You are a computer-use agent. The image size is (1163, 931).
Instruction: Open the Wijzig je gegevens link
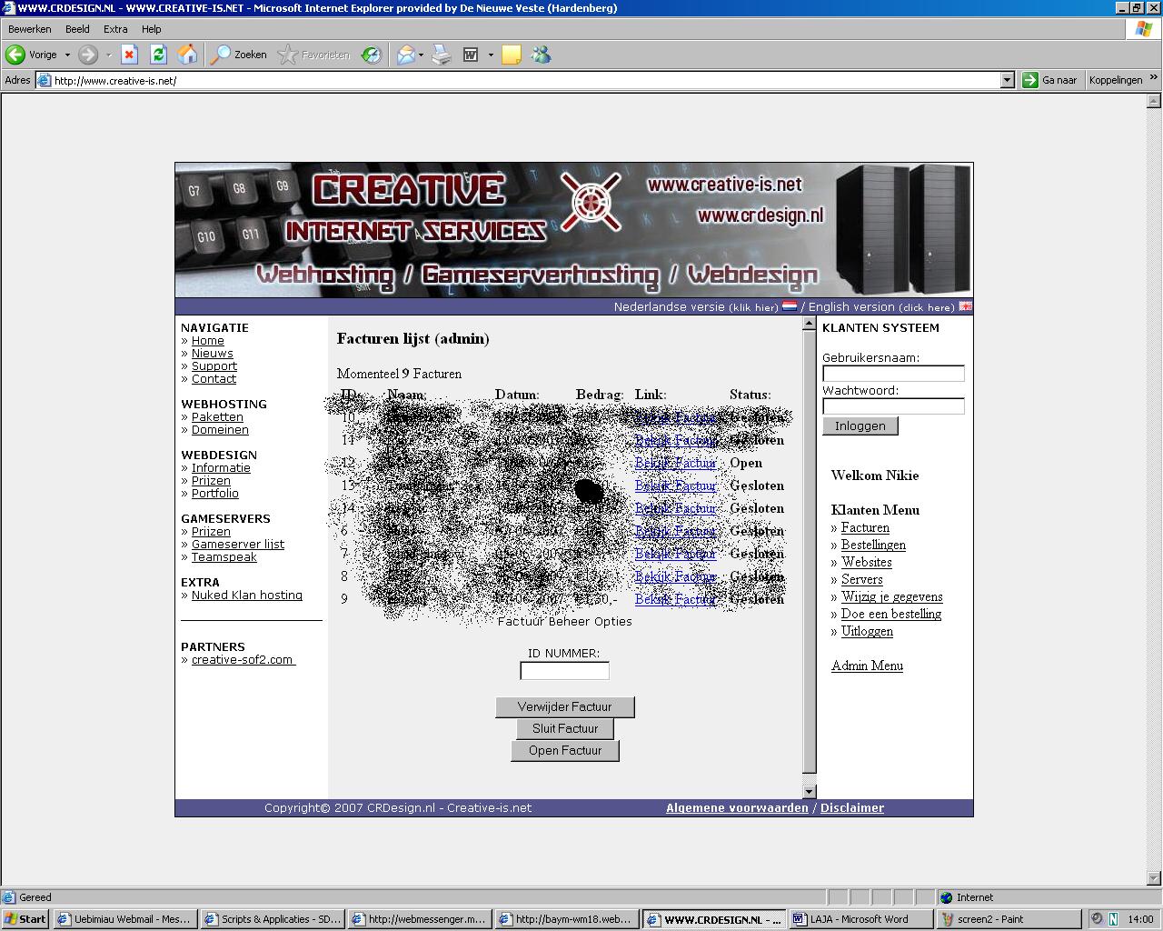pyautogui.click(x=891, y=596)
